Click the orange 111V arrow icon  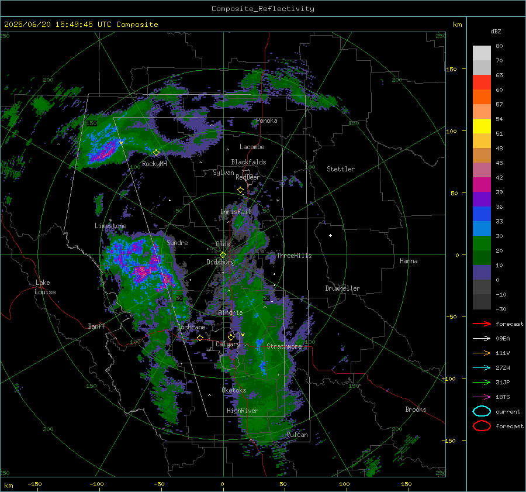click(x=482, y=353)
